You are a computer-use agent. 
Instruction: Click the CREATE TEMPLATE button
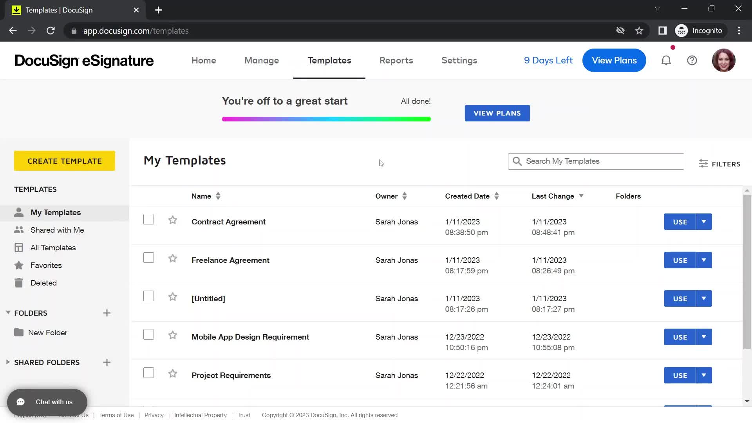coord(65,161)
